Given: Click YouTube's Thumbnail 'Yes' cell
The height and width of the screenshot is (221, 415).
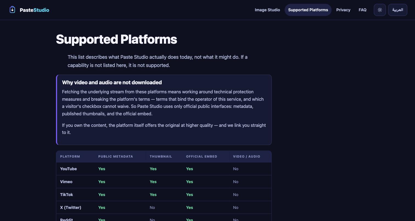Looking at the screenshot, I should [x=153, y=169].
